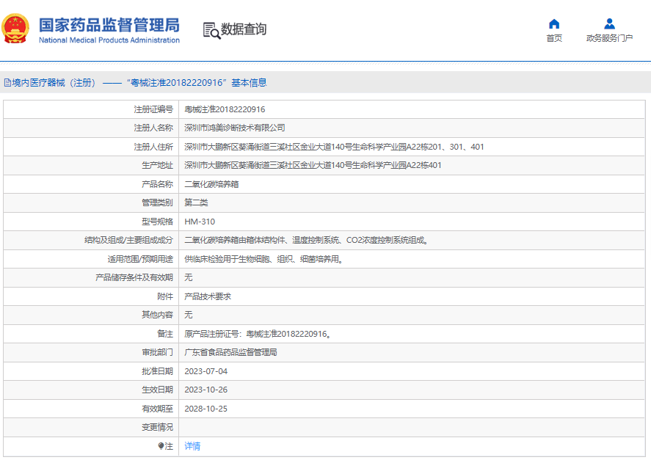Image resolution: width=651 pixels, height=460 pixels.
Task: Click registration number 粤械注准20182220916 in table
Action: point(225,109)
